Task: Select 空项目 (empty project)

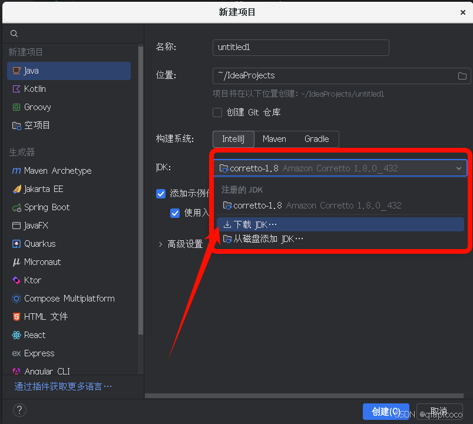Action: (69, 125)
